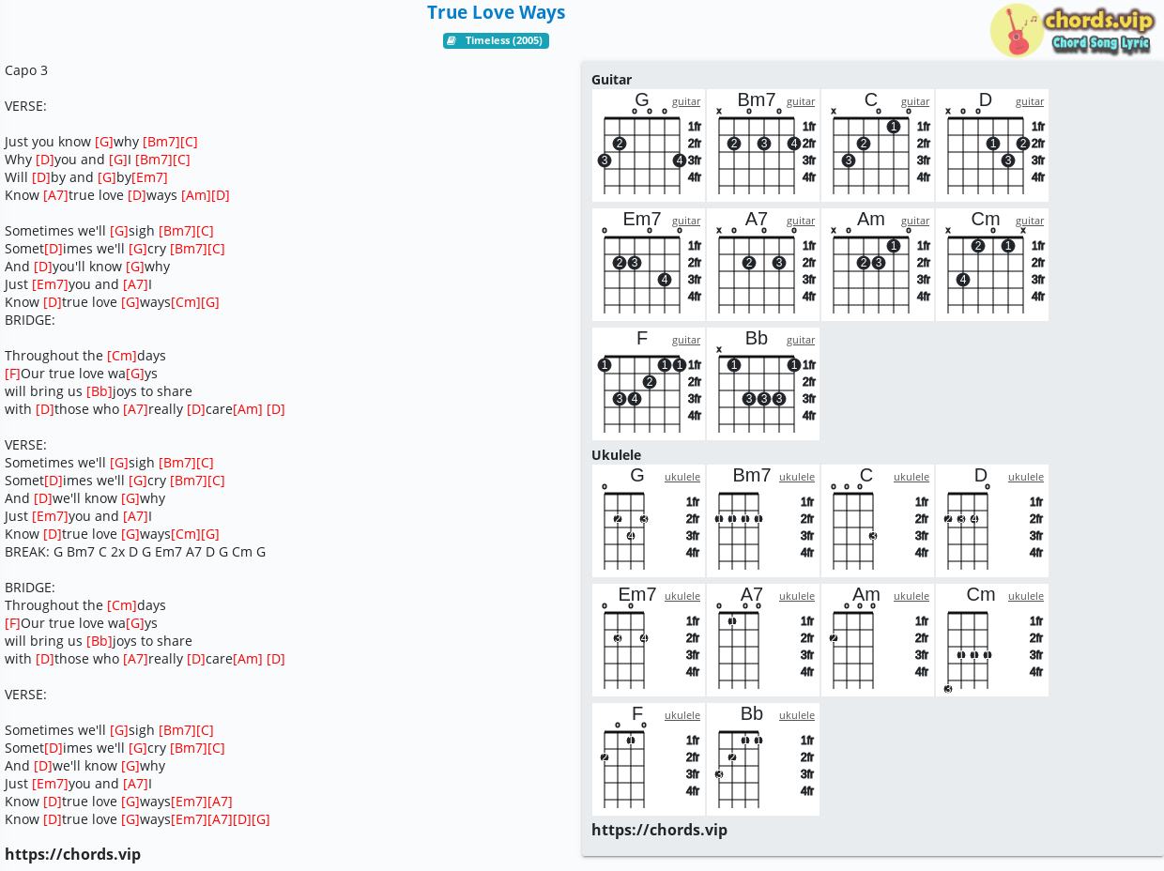Viewport: 1164px width, 871px height.
Task: Select the guitar link for Am chord
Action: [915, 221]
